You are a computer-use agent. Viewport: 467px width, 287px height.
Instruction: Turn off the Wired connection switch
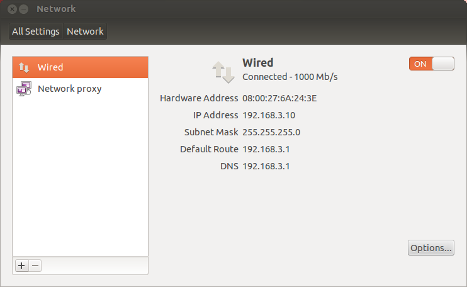(431, 64)
